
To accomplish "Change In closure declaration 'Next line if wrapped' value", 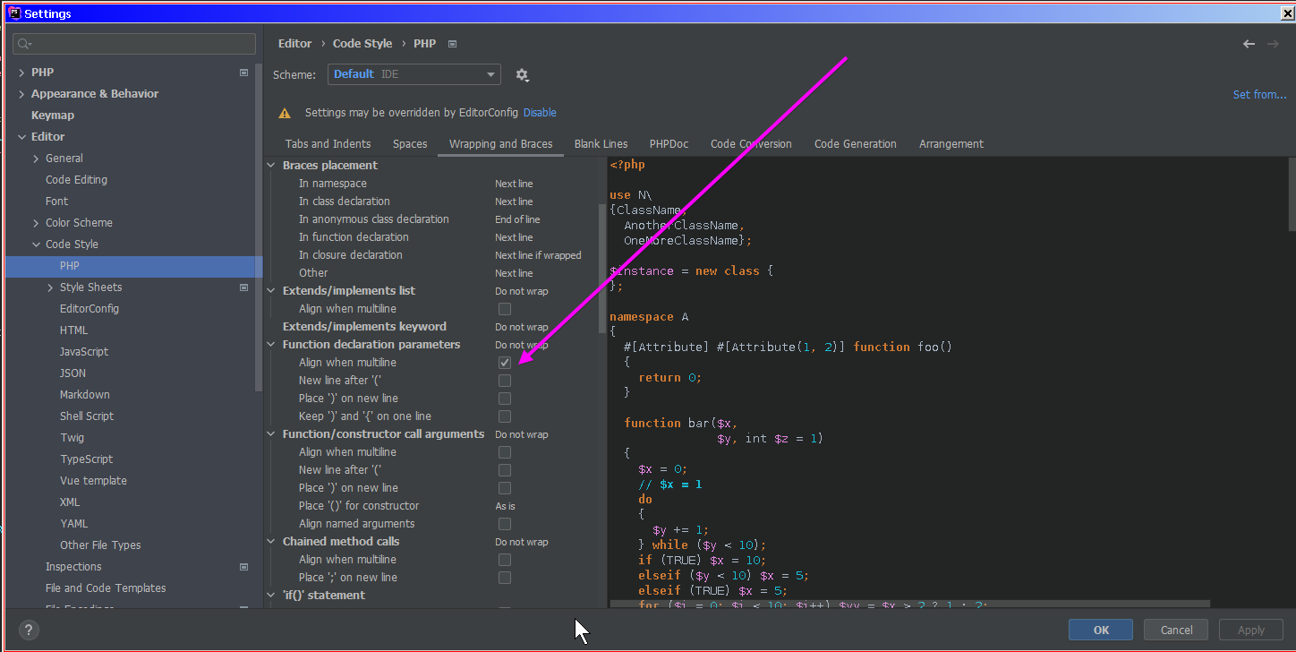I will point(538,255).
